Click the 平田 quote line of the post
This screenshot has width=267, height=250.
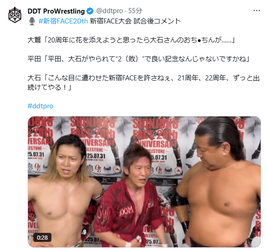tap(138, 59)
